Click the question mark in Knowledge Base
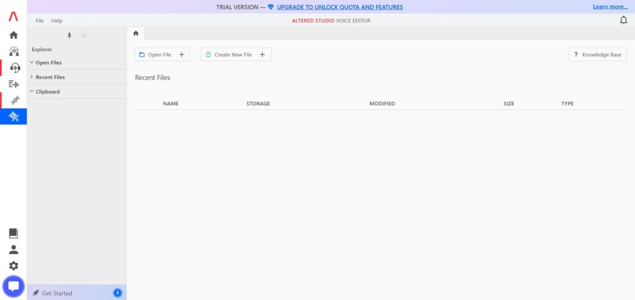The width and height of the screenshot is (635, 300). click(576, 54)
